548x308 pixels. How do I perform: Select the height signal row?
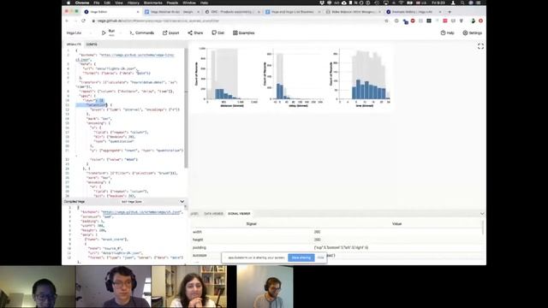pos(337,240)
